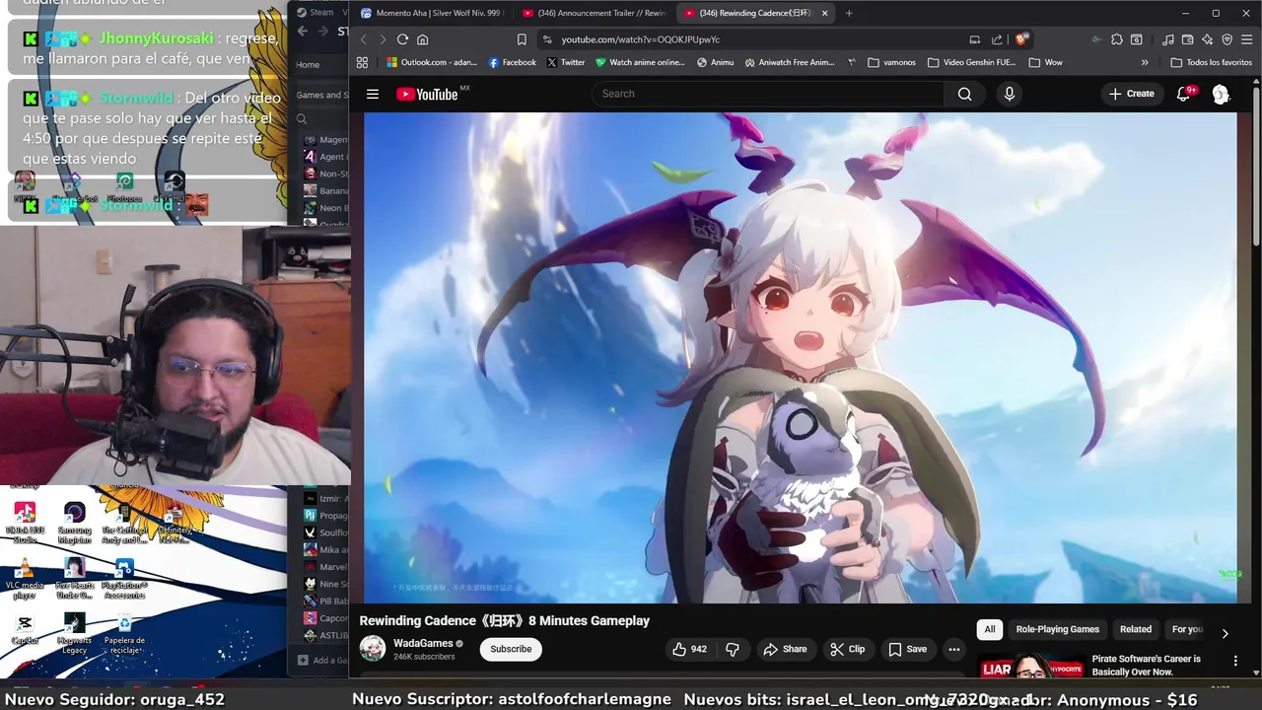This screenshot has height=710, width=1262.
Task: Open browser extensions puzzle icon
Action: click(x=1116, y=39)
